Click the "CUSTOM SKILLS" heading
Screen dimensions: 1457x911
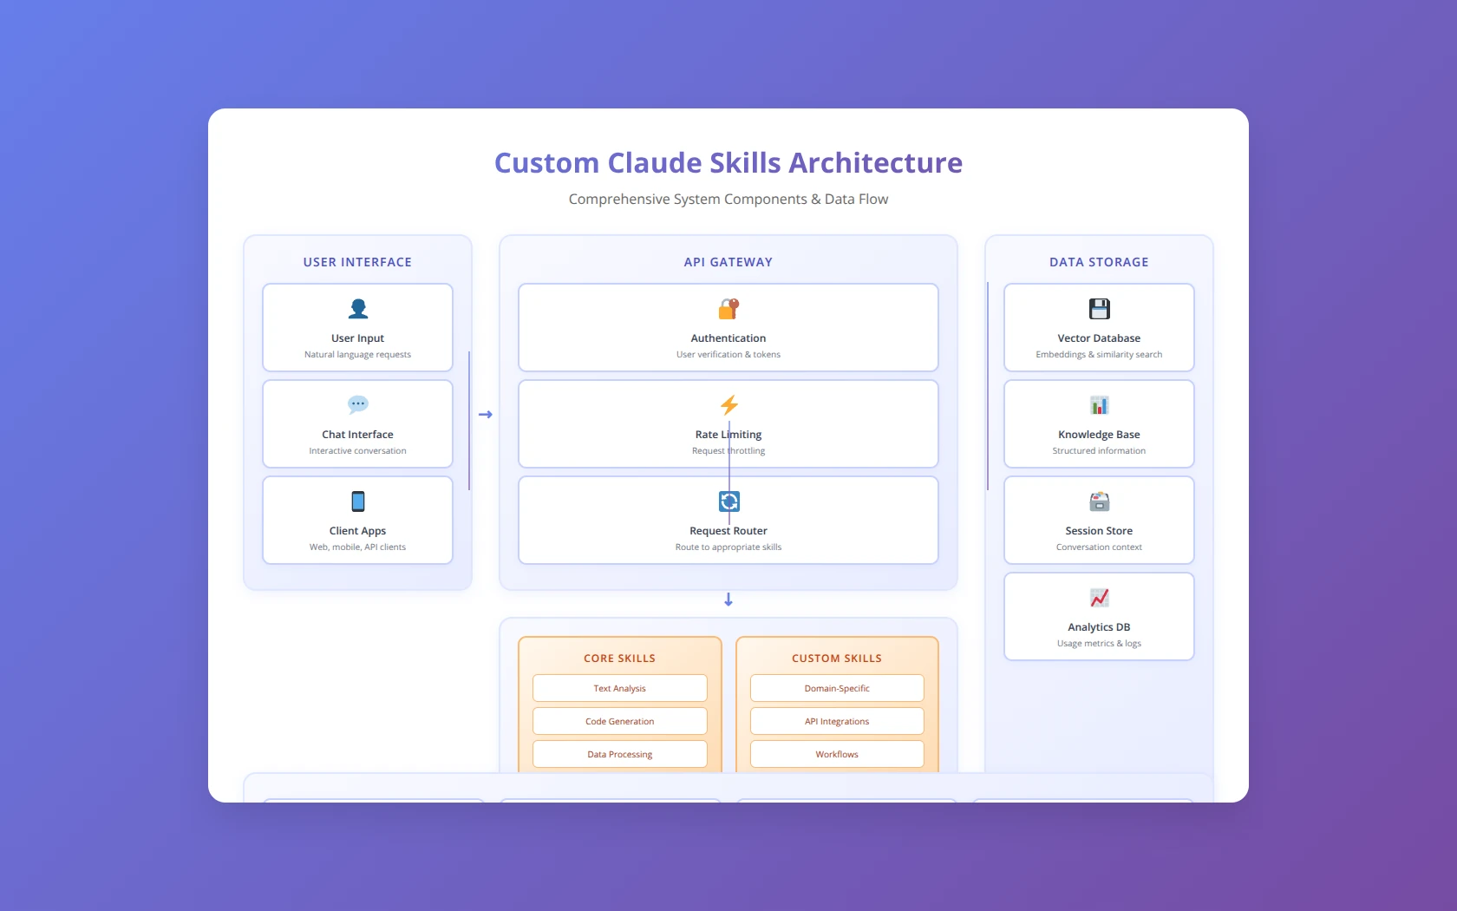click(837, 659)
